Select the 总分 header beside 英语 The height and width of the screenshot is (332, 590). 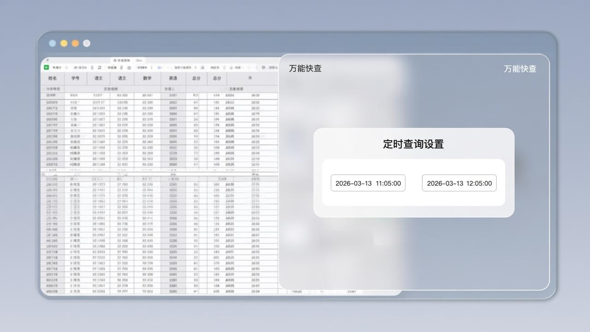(196, 78)
